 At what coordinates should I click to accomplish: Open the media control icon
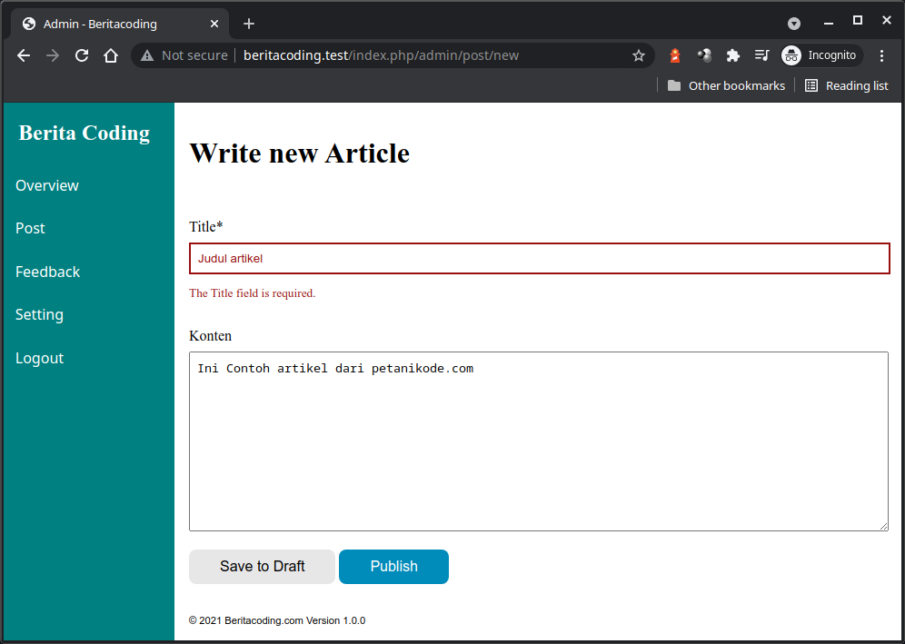761,55
